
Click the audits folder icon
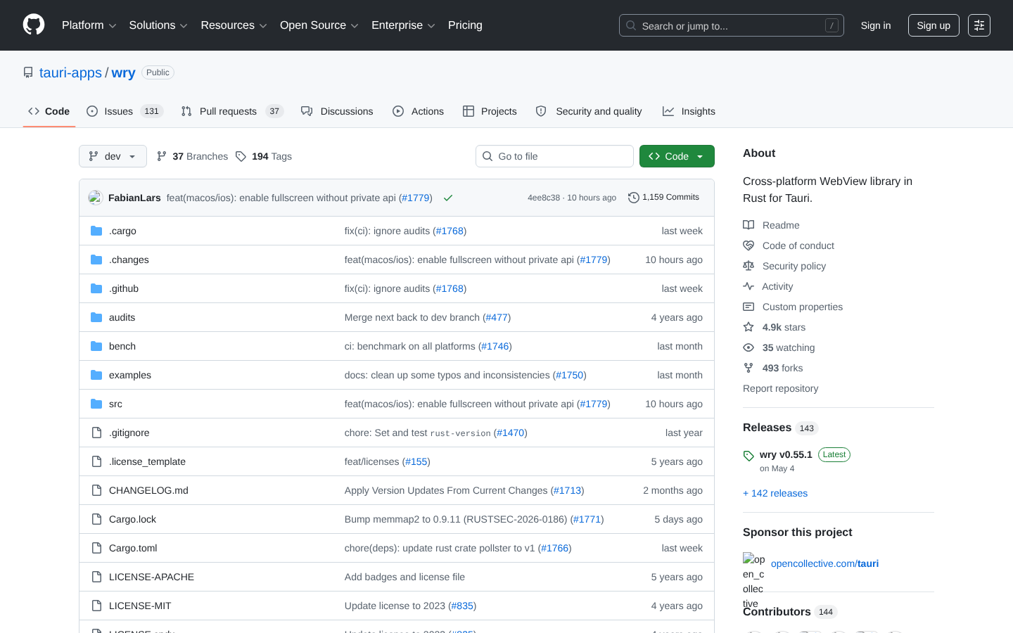[x=96, y=317]
